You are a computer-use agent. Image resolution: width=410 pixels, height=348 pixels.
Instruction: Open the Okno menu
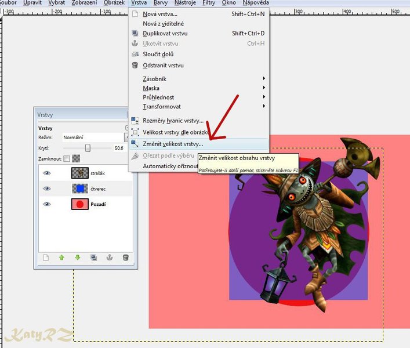tap(229, 3)
